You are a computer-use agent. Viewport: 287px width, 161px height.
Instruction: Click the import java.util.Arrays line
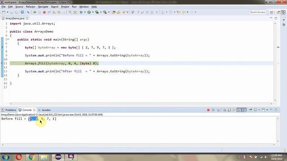click(x=32, y=24)
